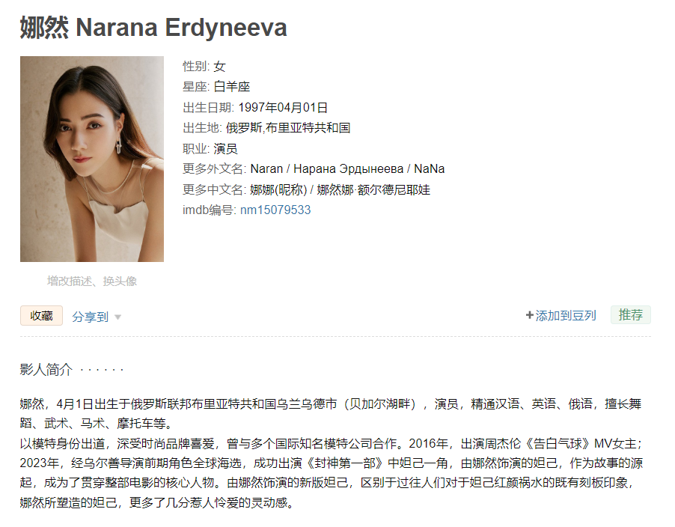Expand the 分享到 dropdown arrow

(117, 317)
